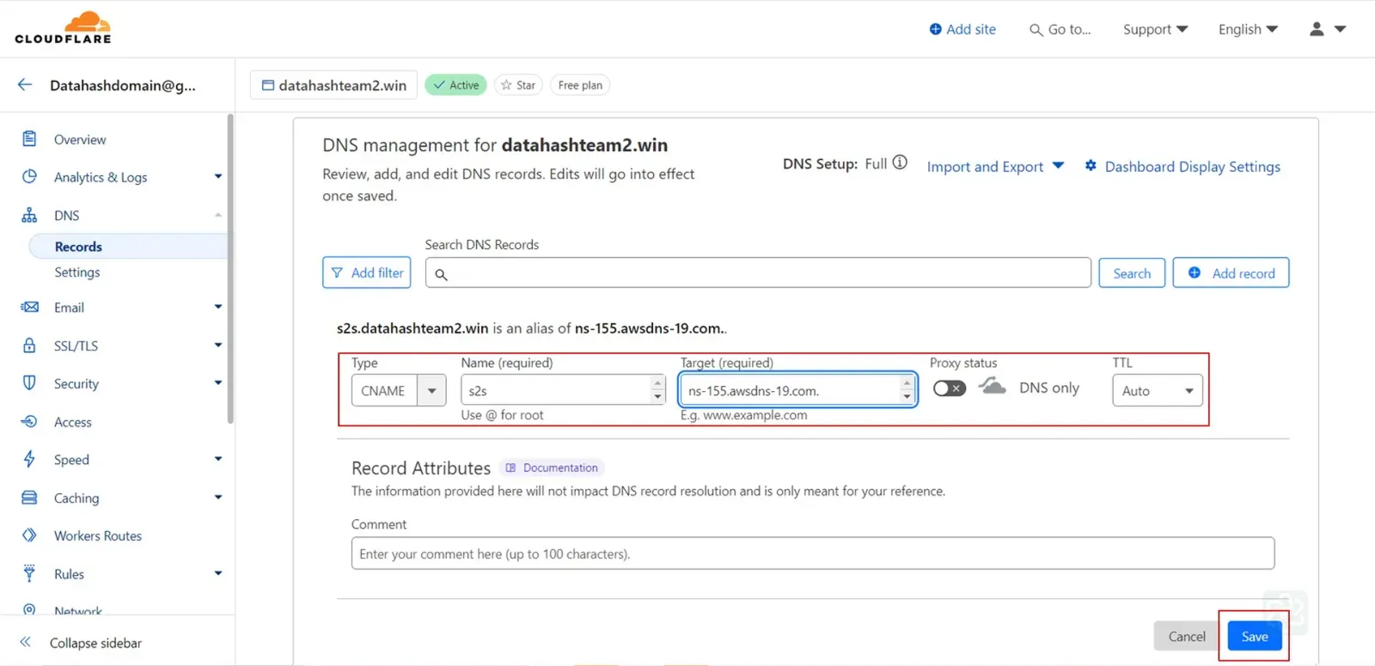Image resolution: width=1375 pixels, height=666 pixels.
Task: Click the Datahashdomain@g... account name
Action: pyautogui.click(x=123, y=85)
